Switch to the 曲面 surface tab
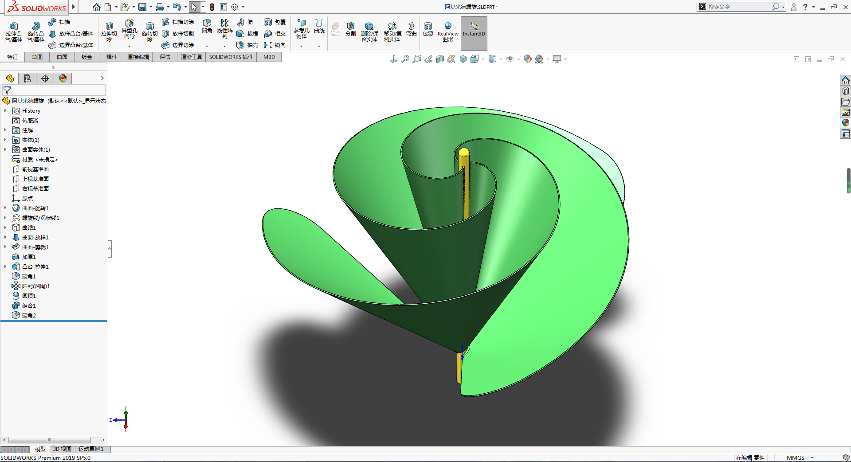851x462 pixels. (x=62, y=57)
